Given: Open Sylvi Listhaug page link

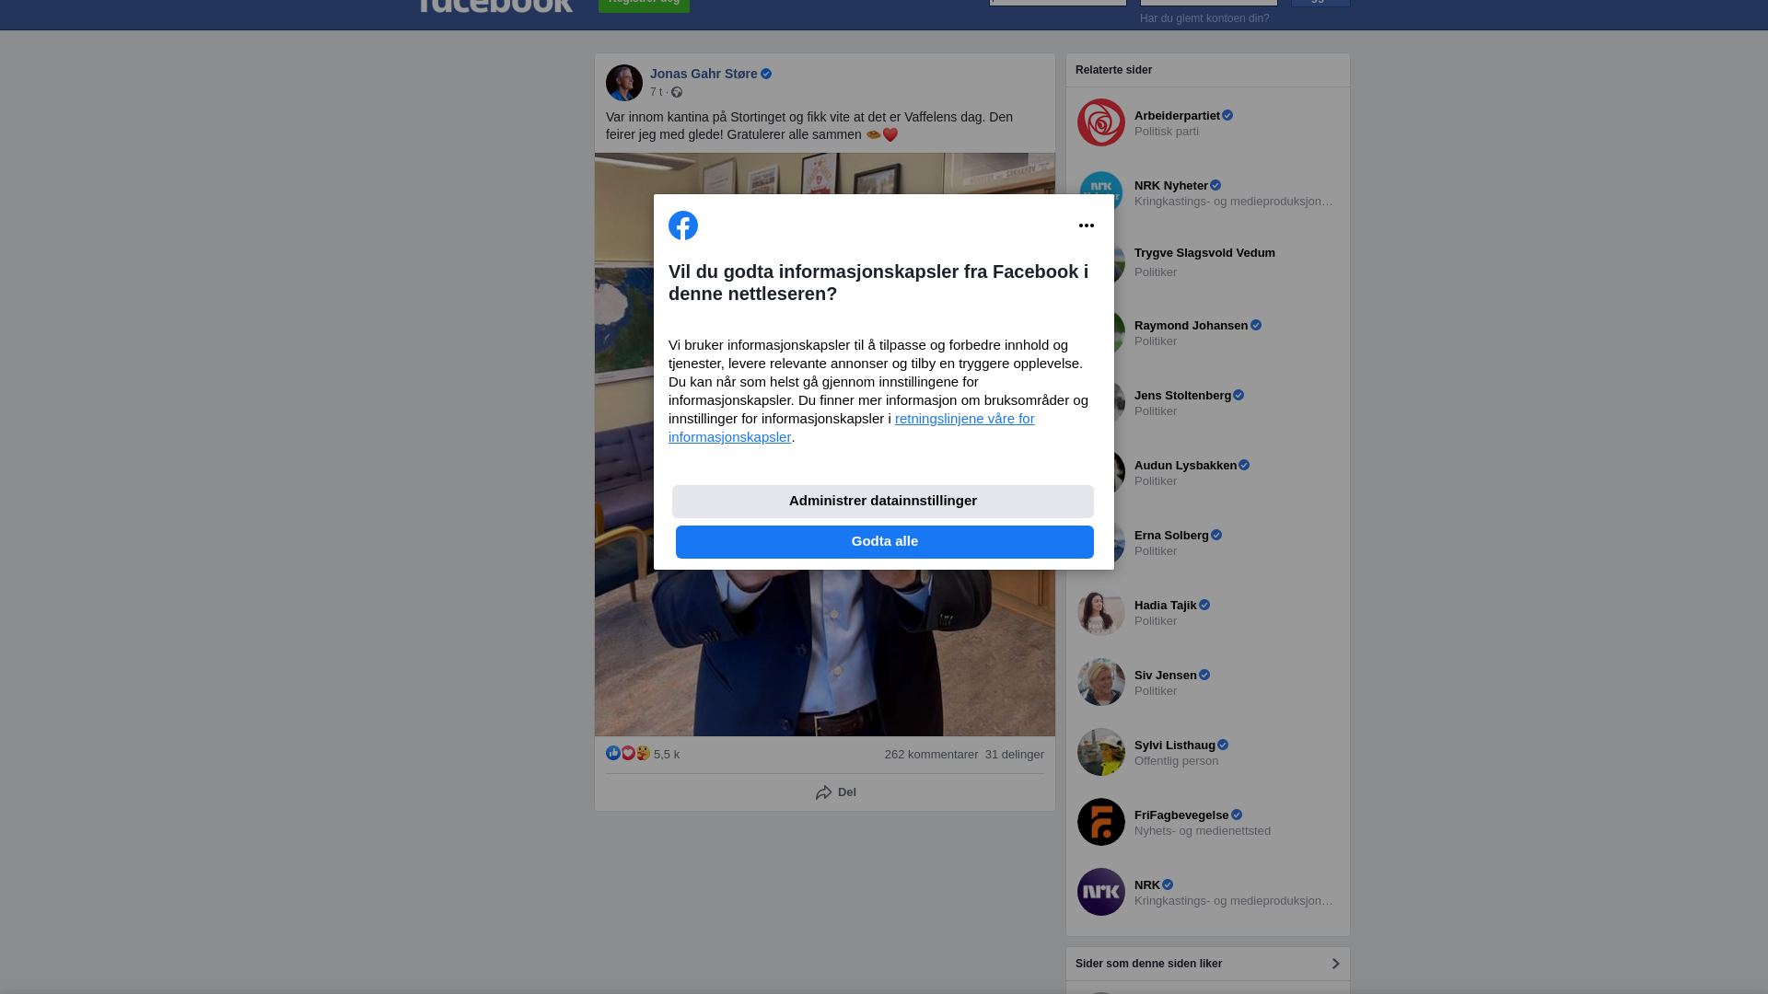Looking at the screenshot, I should (x=1175, y=745).
